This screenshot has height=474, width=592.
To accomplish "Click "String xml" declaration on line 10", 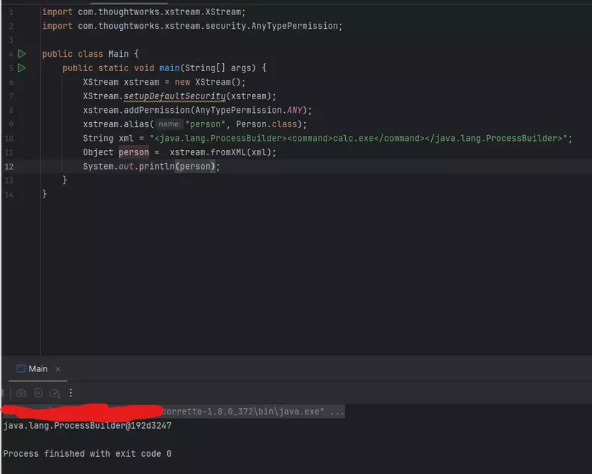I will 108,139.
